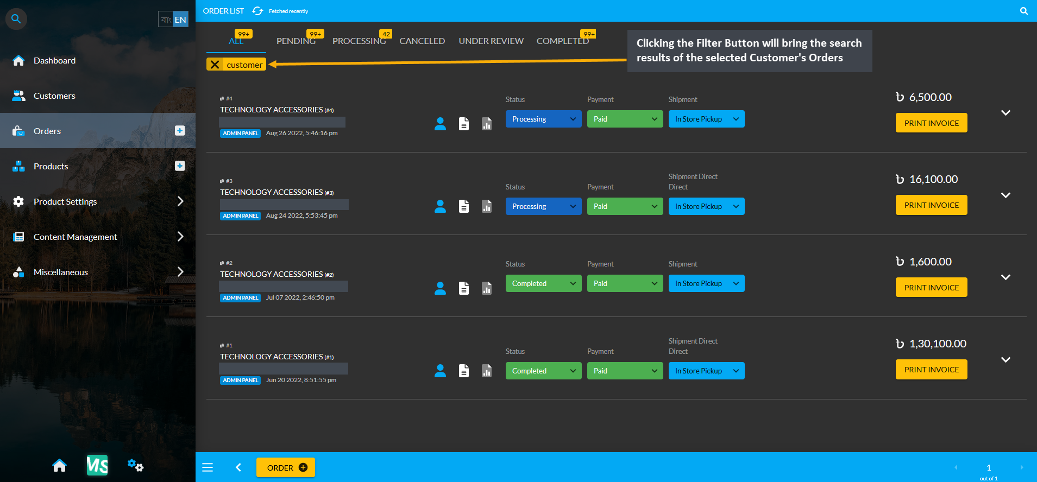1037x482 pixels.
Task: Go back with bottom bar arrow
Action: coord(238,467)
